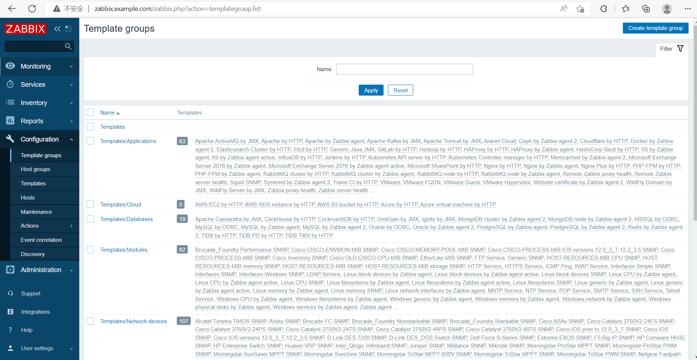Check the box for the Templates group row
Viewport: 697px width, 360px height.
pos(90,127)
